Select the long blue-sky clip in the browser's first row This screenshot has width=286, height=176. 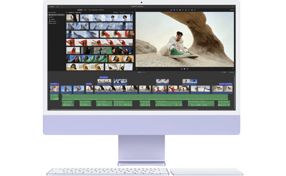tap(106, 18)
